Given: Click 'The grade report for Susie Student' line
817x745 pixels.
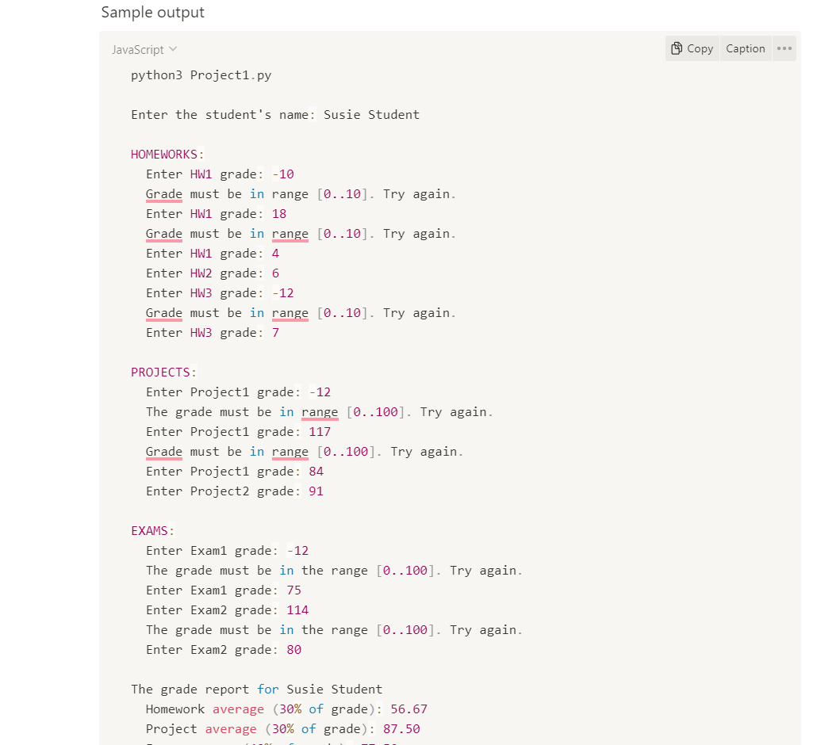Looking at the screenshot, I should 257,689.
